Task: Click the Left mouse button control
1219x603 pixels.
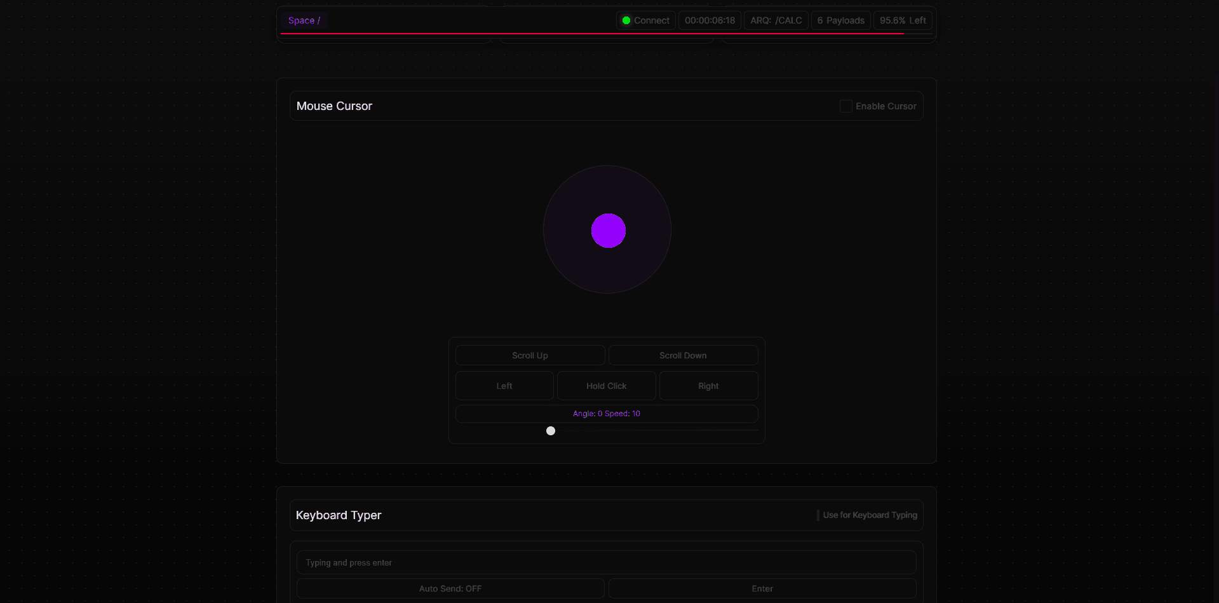Action: point(504,386)
